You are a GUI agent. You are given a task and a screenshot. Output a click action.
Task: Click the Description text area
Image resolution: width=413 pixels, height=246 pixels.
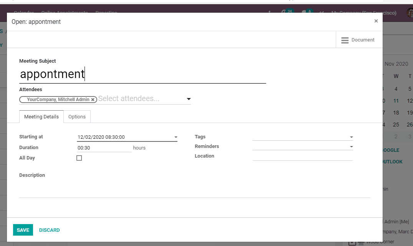pos(195,189)
